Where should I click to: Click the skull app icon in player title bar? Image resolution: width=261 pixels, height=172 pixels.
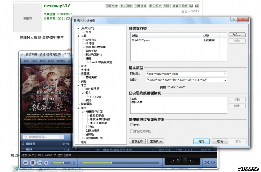click(22, 54)
